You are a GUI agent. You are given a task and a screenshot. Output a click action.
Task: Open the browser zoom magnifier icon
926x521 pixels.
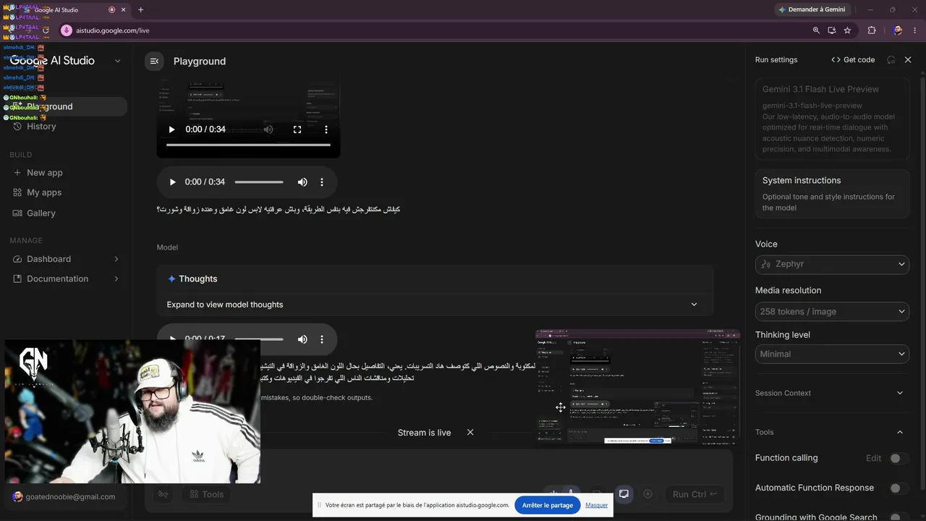point(816,30)
